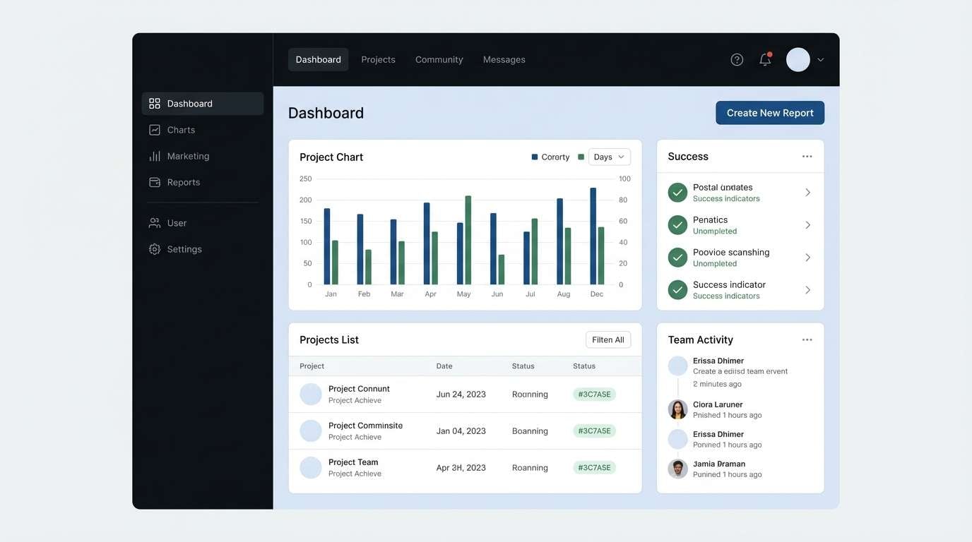Open the Success panel options menu
Viewport: 972px width, 542px height.
pos(805,155)
